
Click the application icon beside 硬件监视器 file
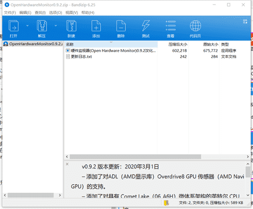[68, 51]
